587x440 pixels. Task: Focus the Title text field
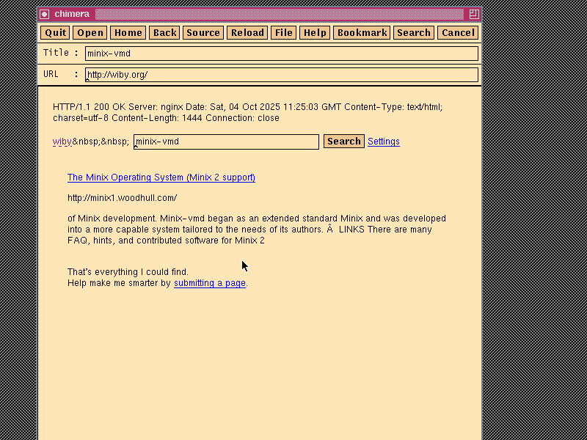pos(281,54)
